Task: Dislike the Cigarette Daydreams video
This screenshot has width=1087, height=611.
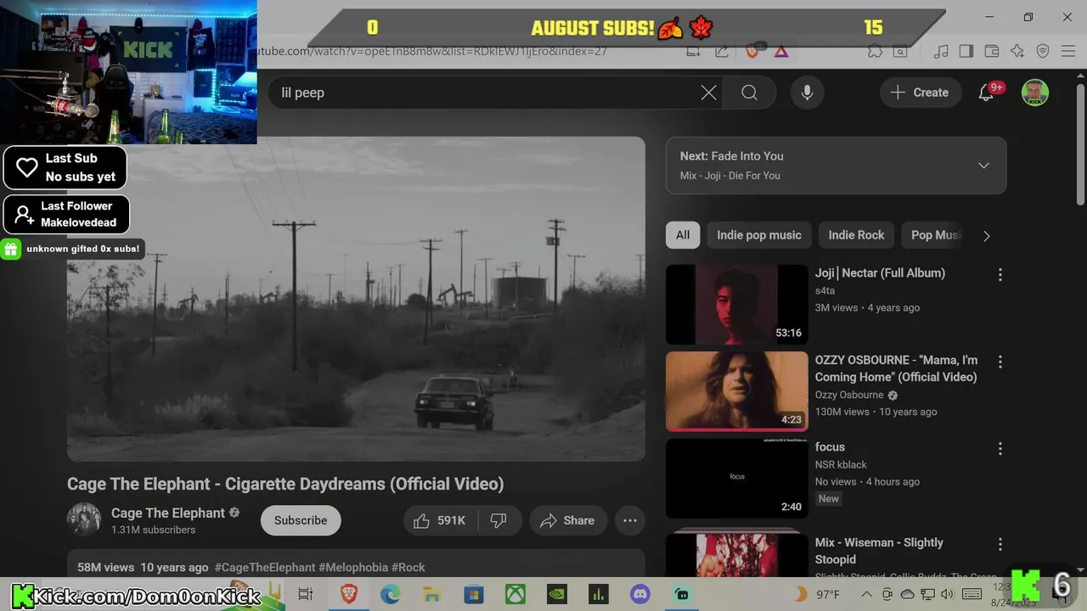Action: tap(498, 520)
